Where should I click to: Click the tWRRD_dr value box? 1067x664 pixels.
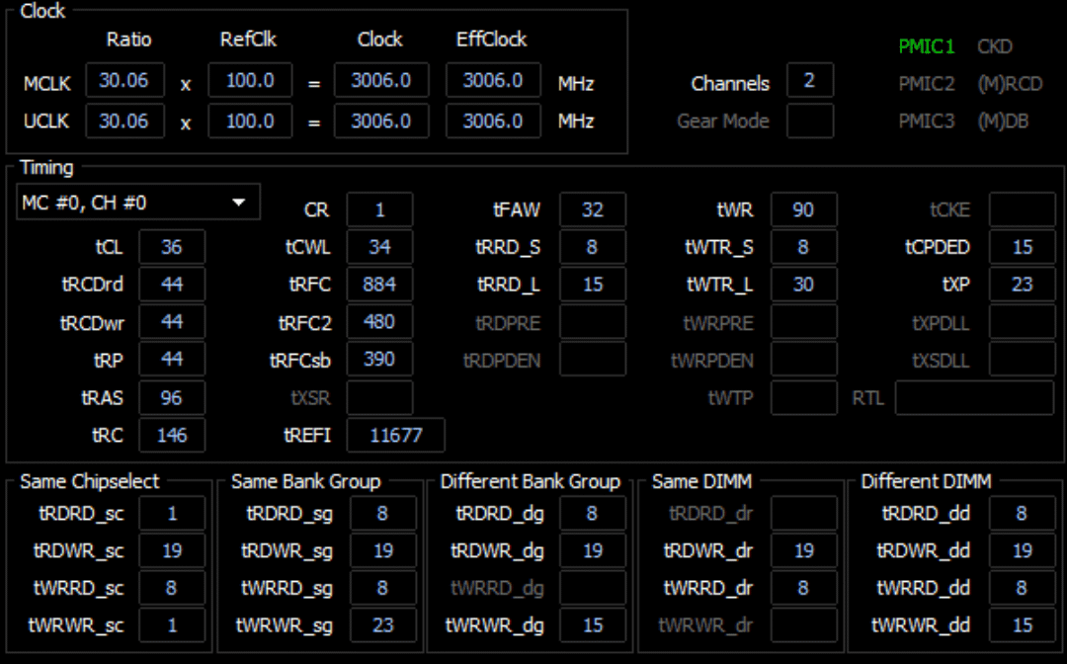[x=803, y=588]
